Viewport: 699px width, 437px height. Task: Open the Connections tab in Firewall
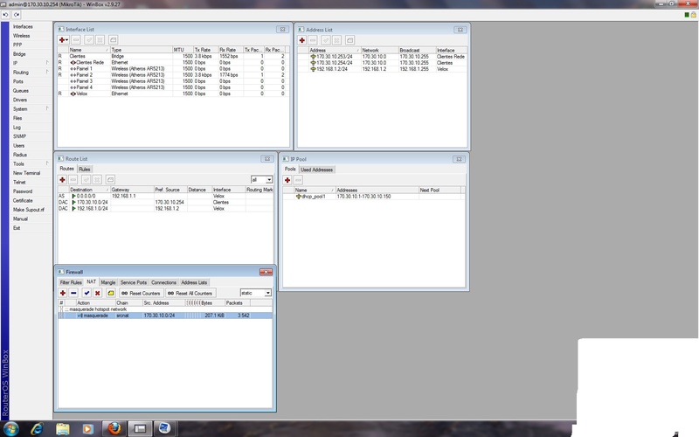click(163, 282)
